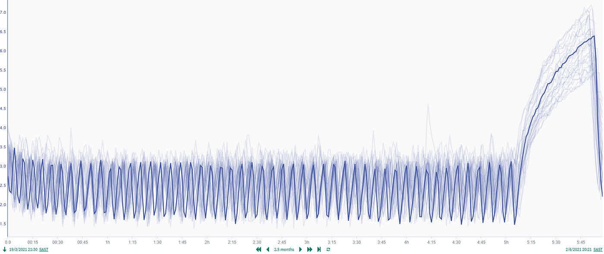Jump to latest data with skip-to-end icon
The height and width of the screenshot is (254, 604).
tap(319, 250)
